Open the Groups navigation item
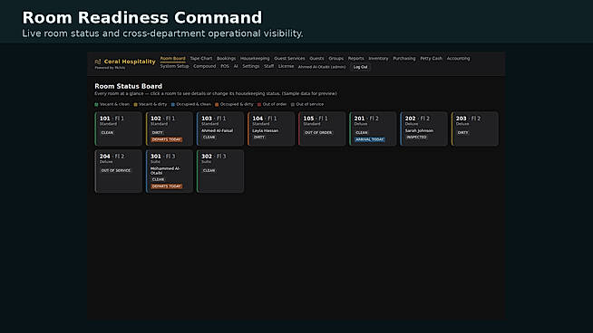Image resolution: width=593 pixels, height=333 pixels. click(x=335, y=59)
